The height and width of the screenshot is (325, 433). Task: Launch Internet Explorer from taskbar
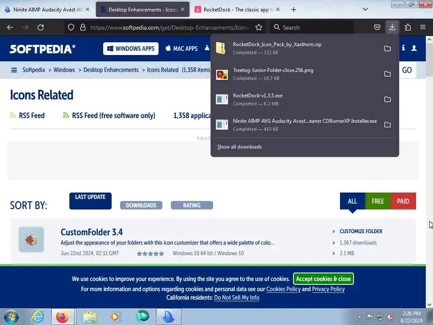pos(37,317)
